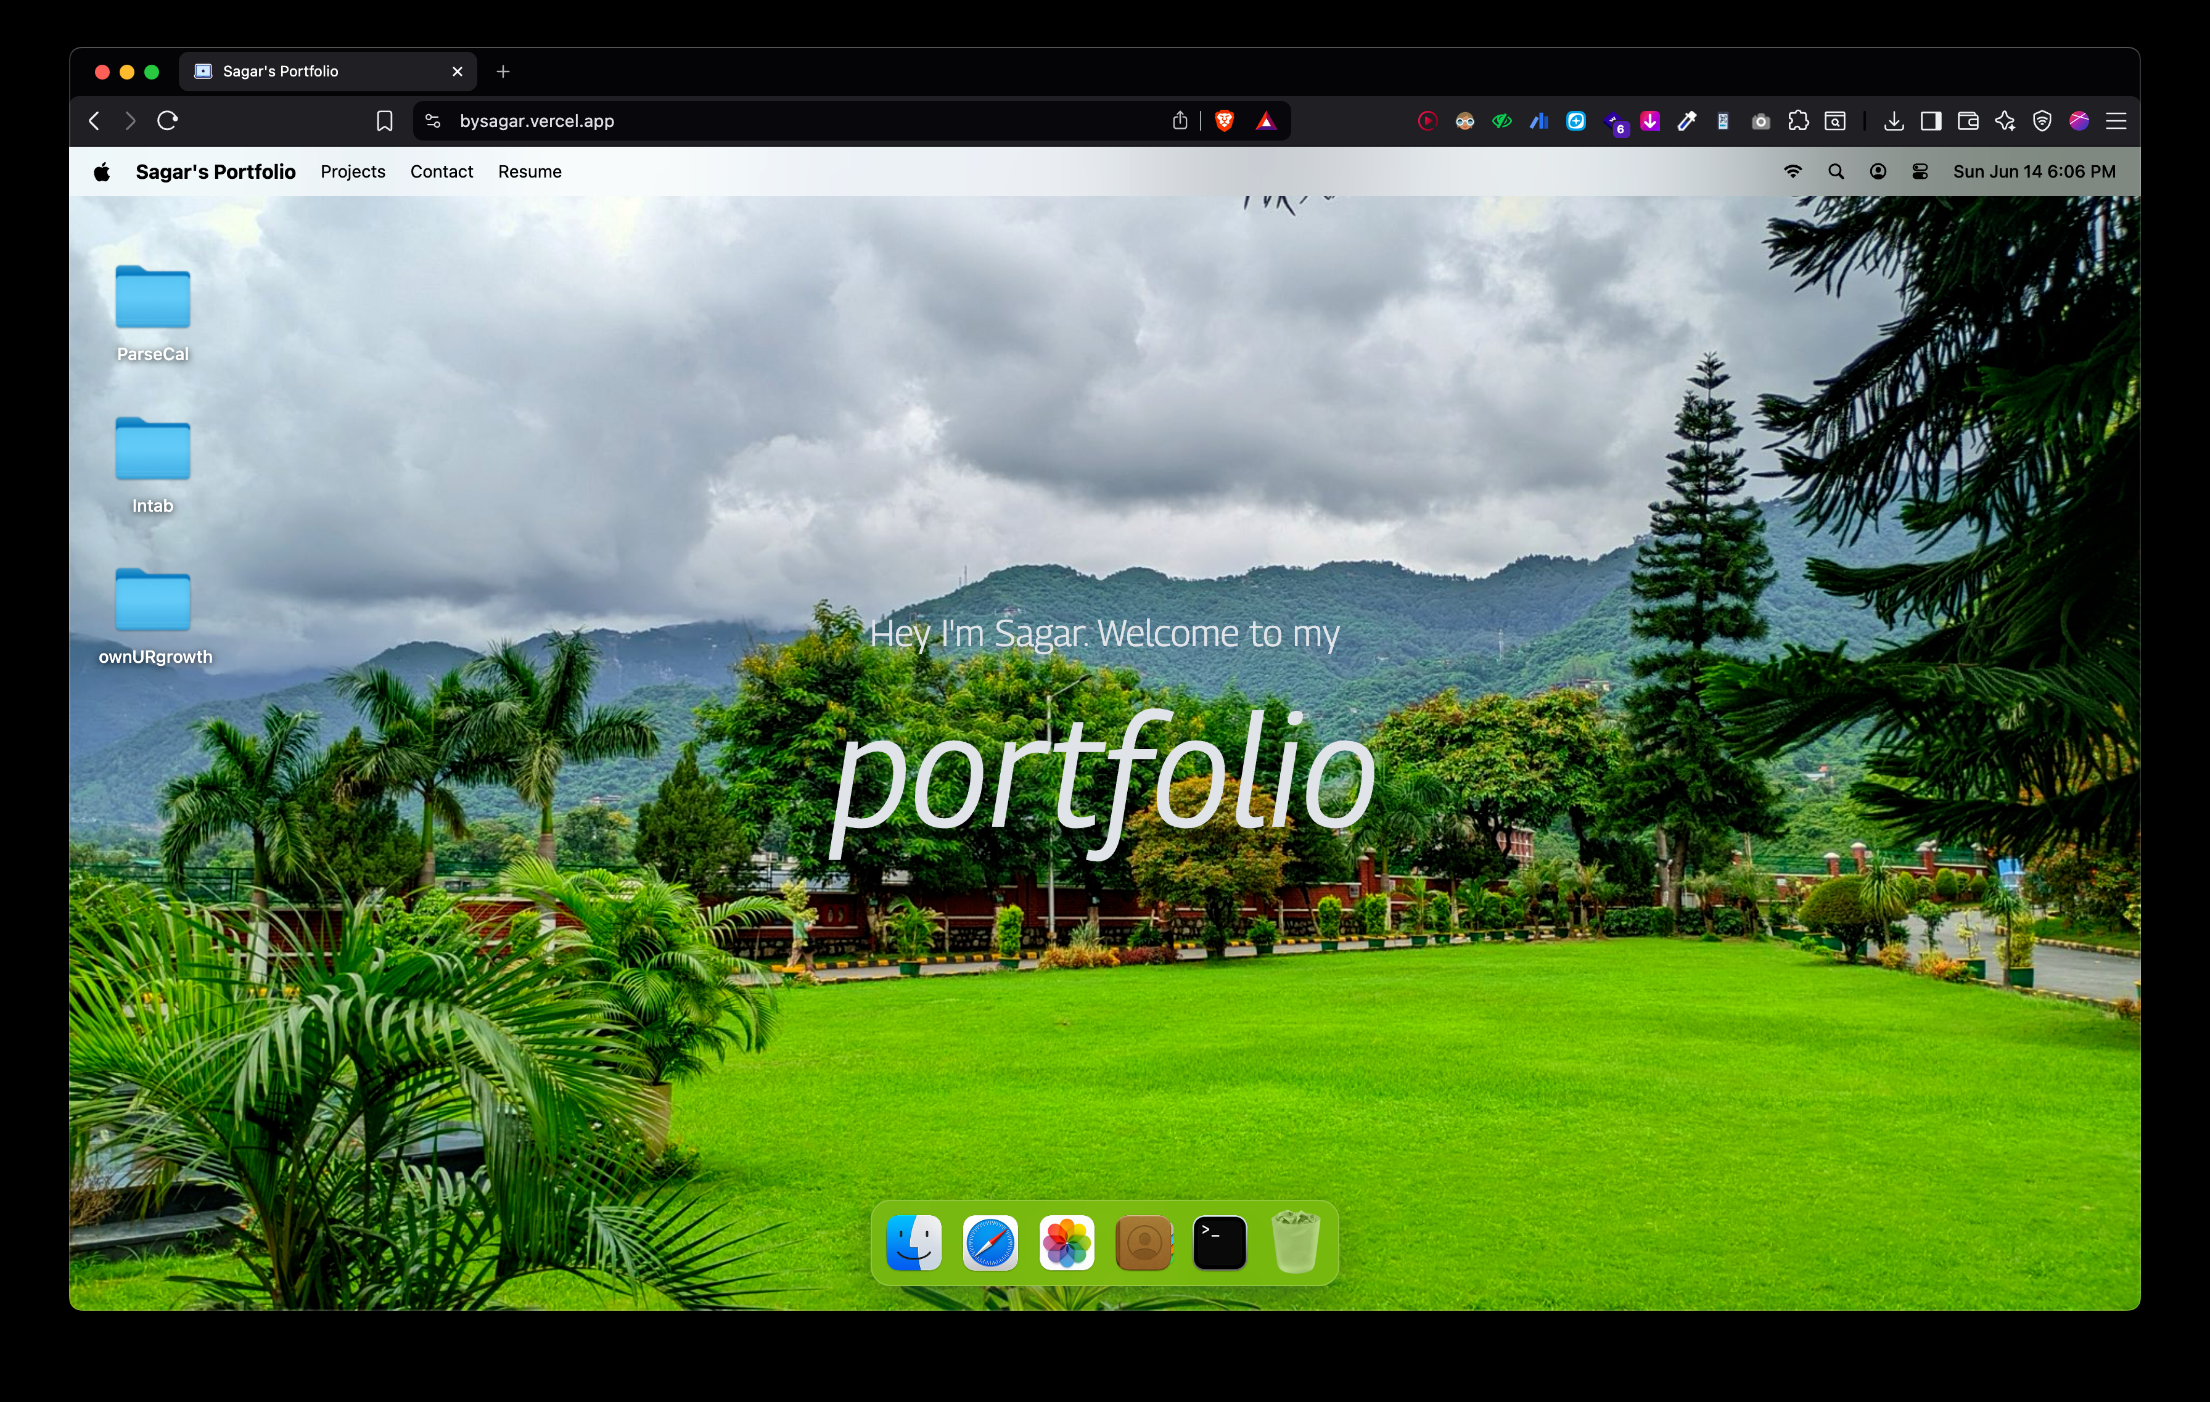The width and height of the screenshot is (2210, 1402).
Task: Click the date and time in menu bar
Action: point(2034,171)
